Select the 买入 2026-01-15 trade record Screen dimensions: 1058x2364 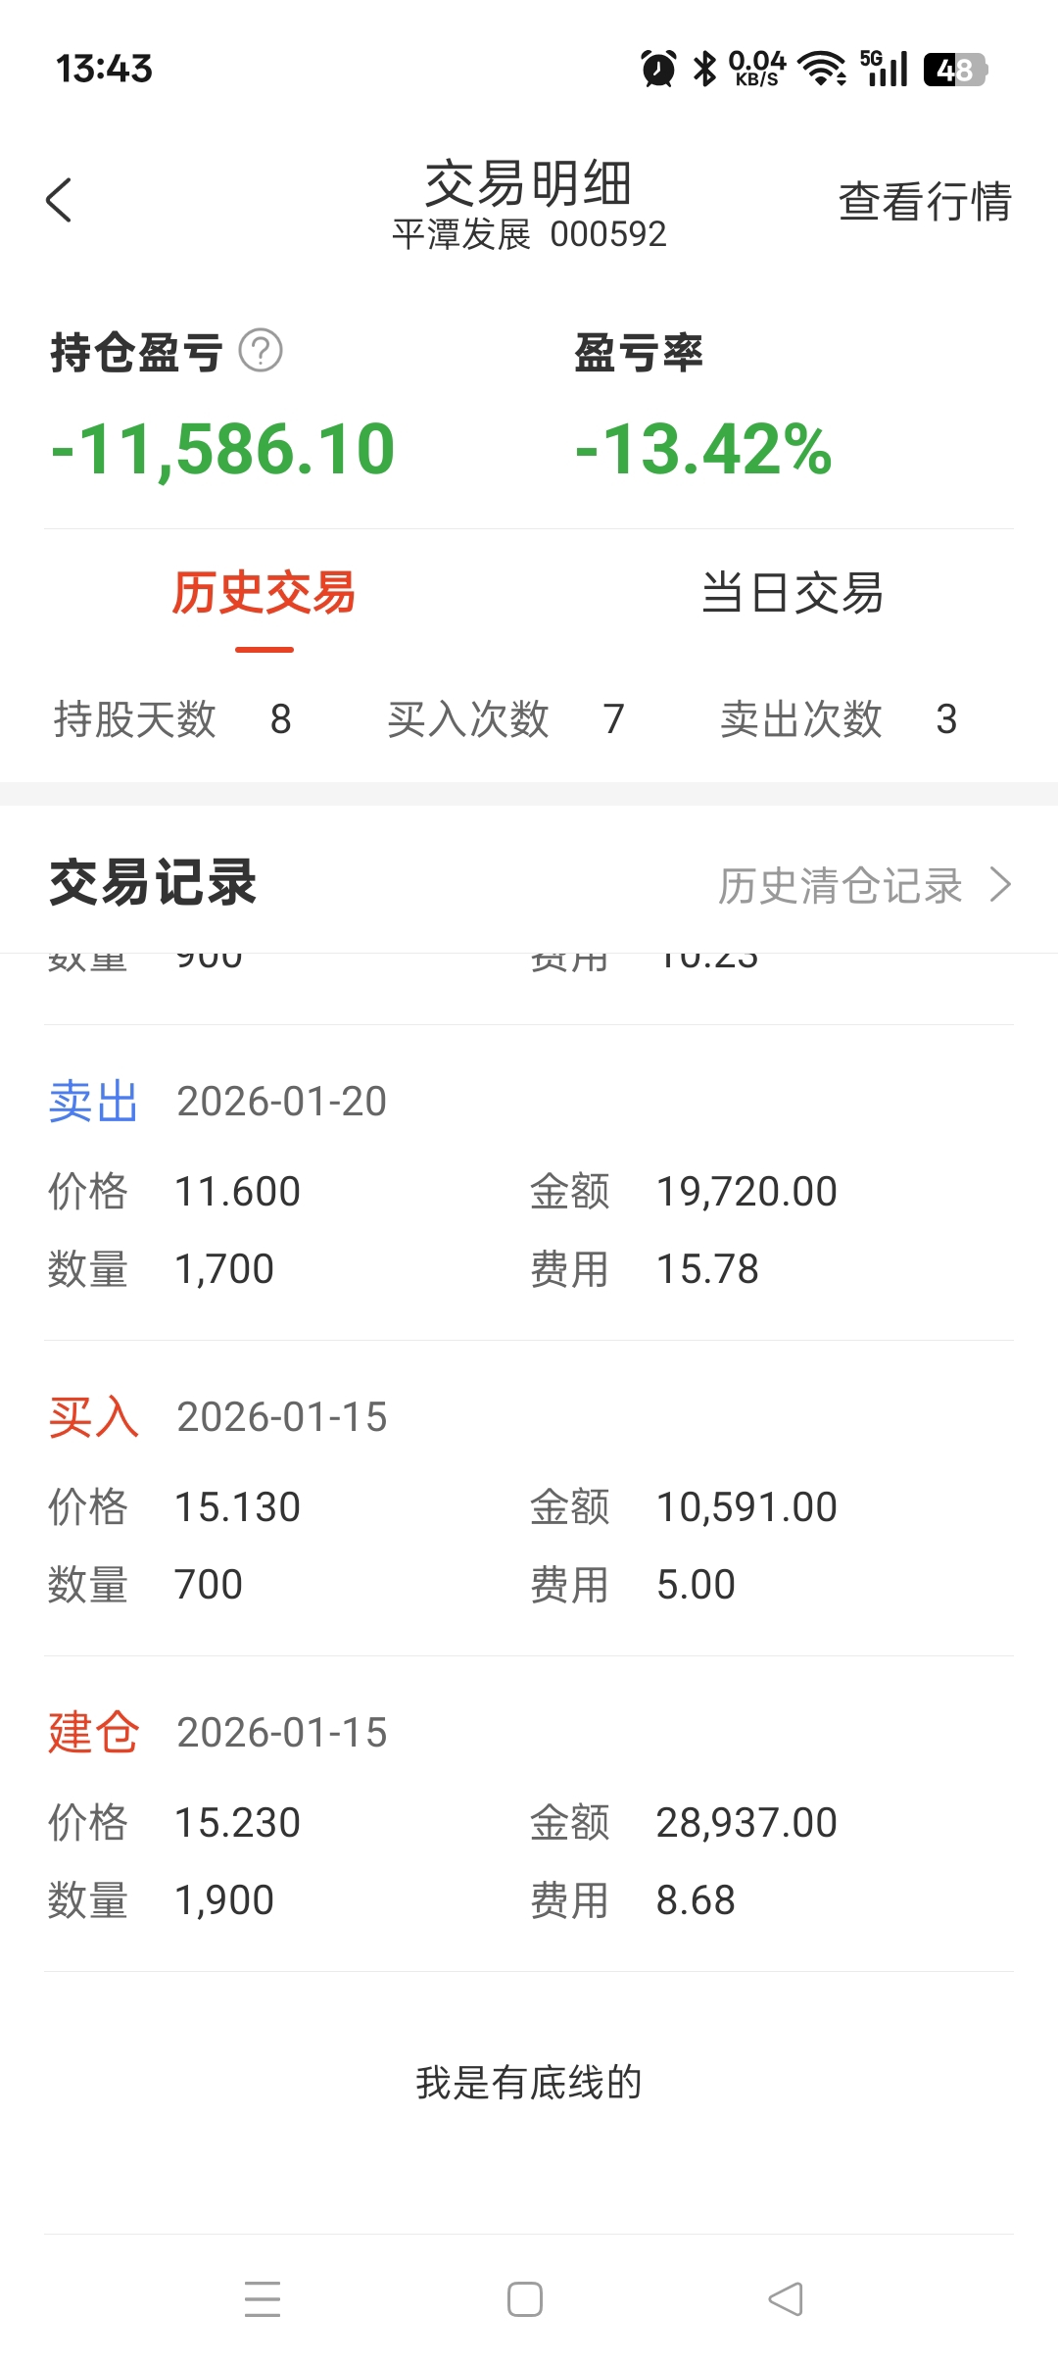coord(529,1502)
